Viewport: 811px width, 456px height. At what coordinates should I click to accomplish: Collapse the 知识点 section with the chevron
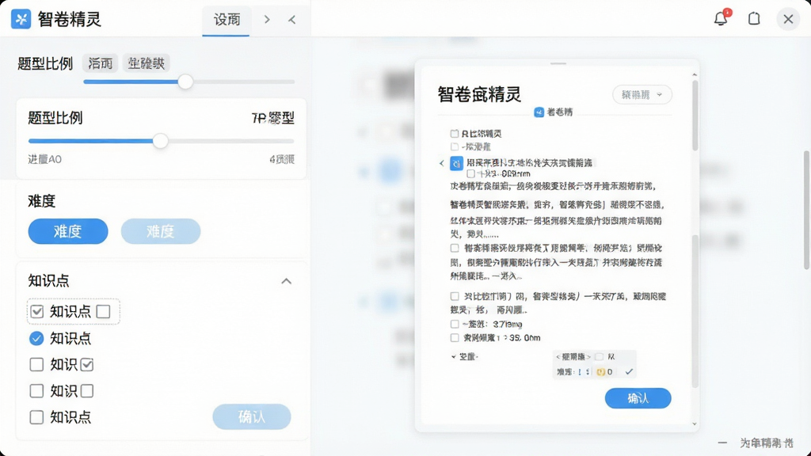286,281
